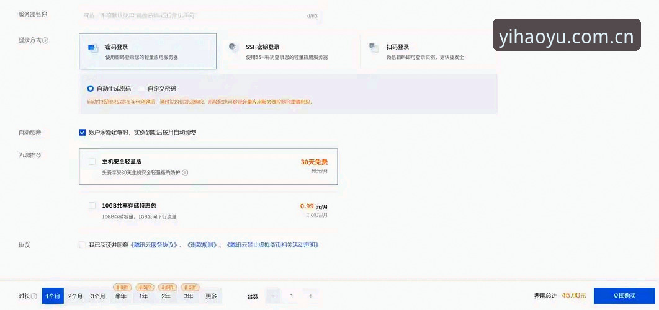Click the 服务器名称 input field
The image size is (659, 310).
200,16
